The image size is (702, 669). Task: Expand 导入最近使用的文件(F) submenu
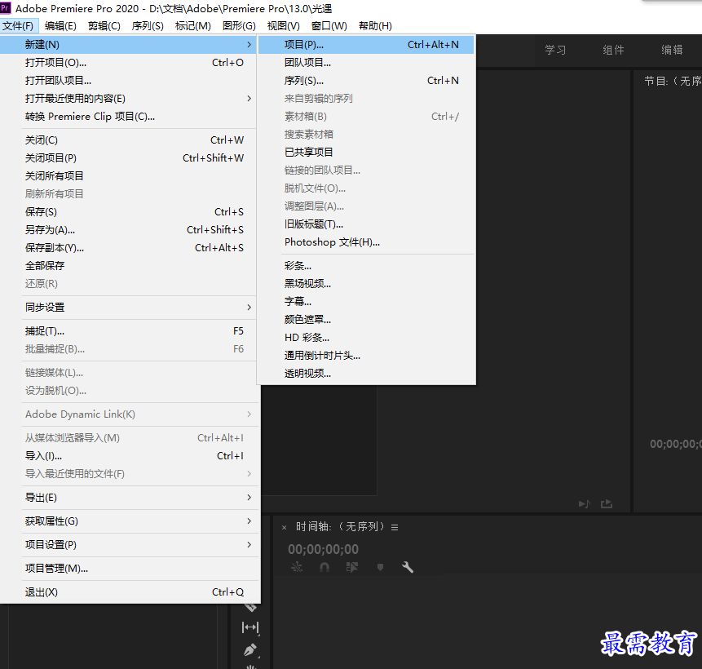tap(128, 474)
